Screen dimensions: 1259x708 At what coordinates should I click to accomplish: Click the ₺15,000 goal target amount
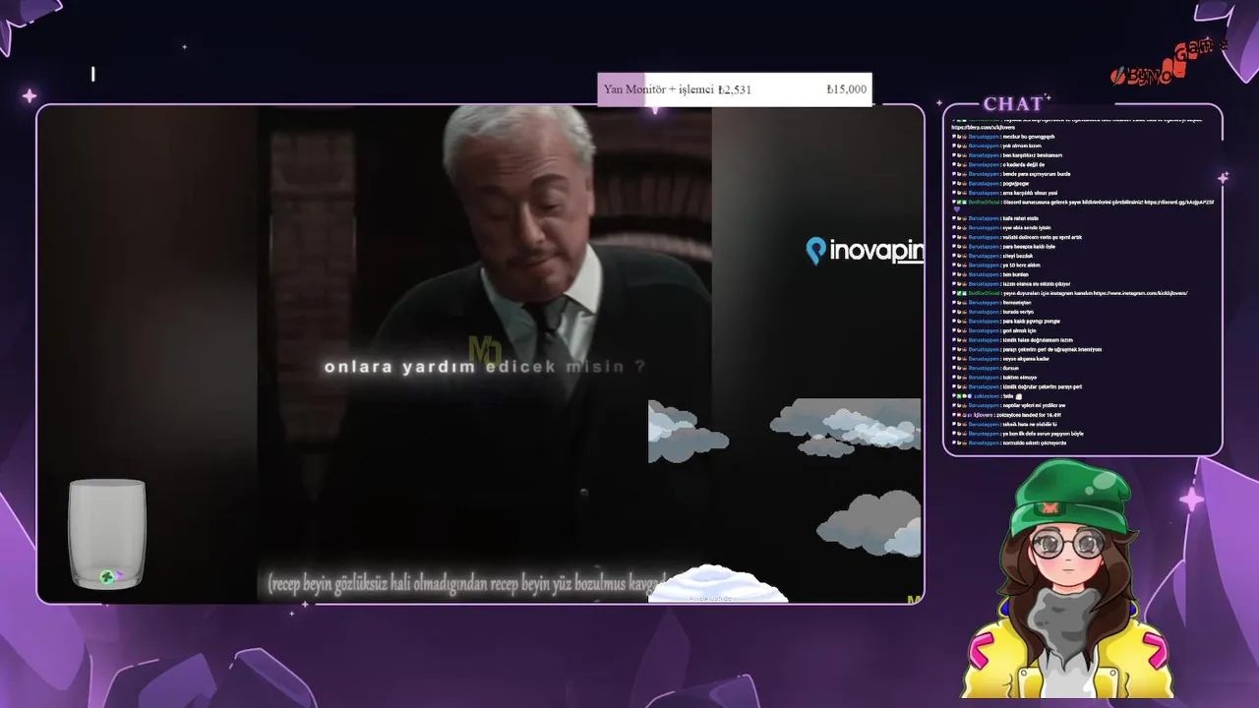[847, 89]
